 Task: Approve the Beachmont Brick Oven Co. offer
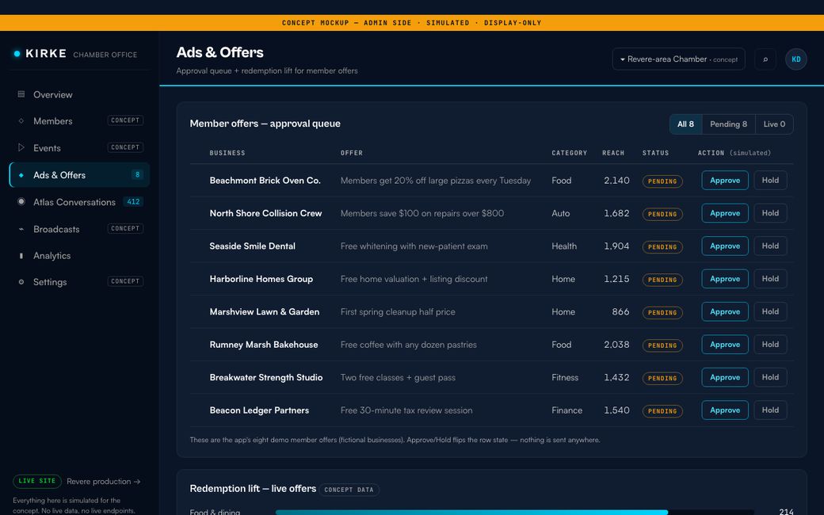pyautogui.click(x=725, y=181)
